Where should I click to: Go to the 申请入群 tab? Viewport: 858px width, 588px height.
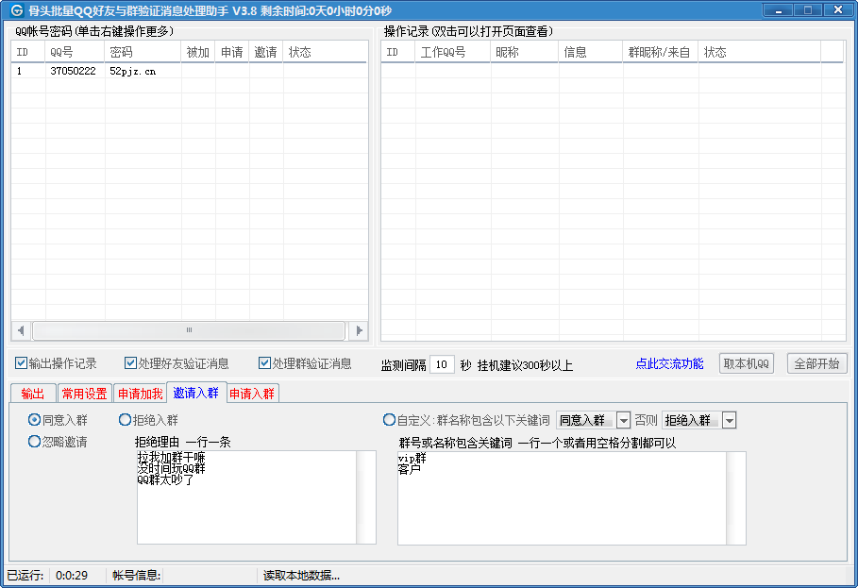[252, 394]
